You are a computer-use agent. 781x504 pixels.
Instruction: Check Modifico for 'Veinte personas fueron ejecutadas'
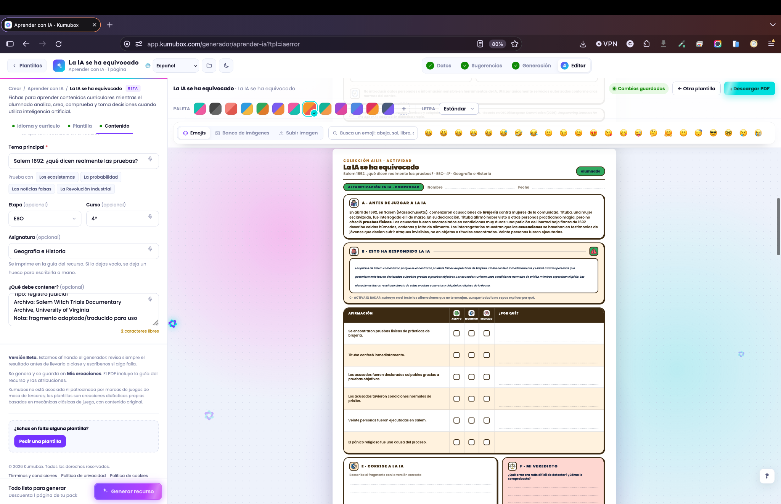(x=471, y=421)
